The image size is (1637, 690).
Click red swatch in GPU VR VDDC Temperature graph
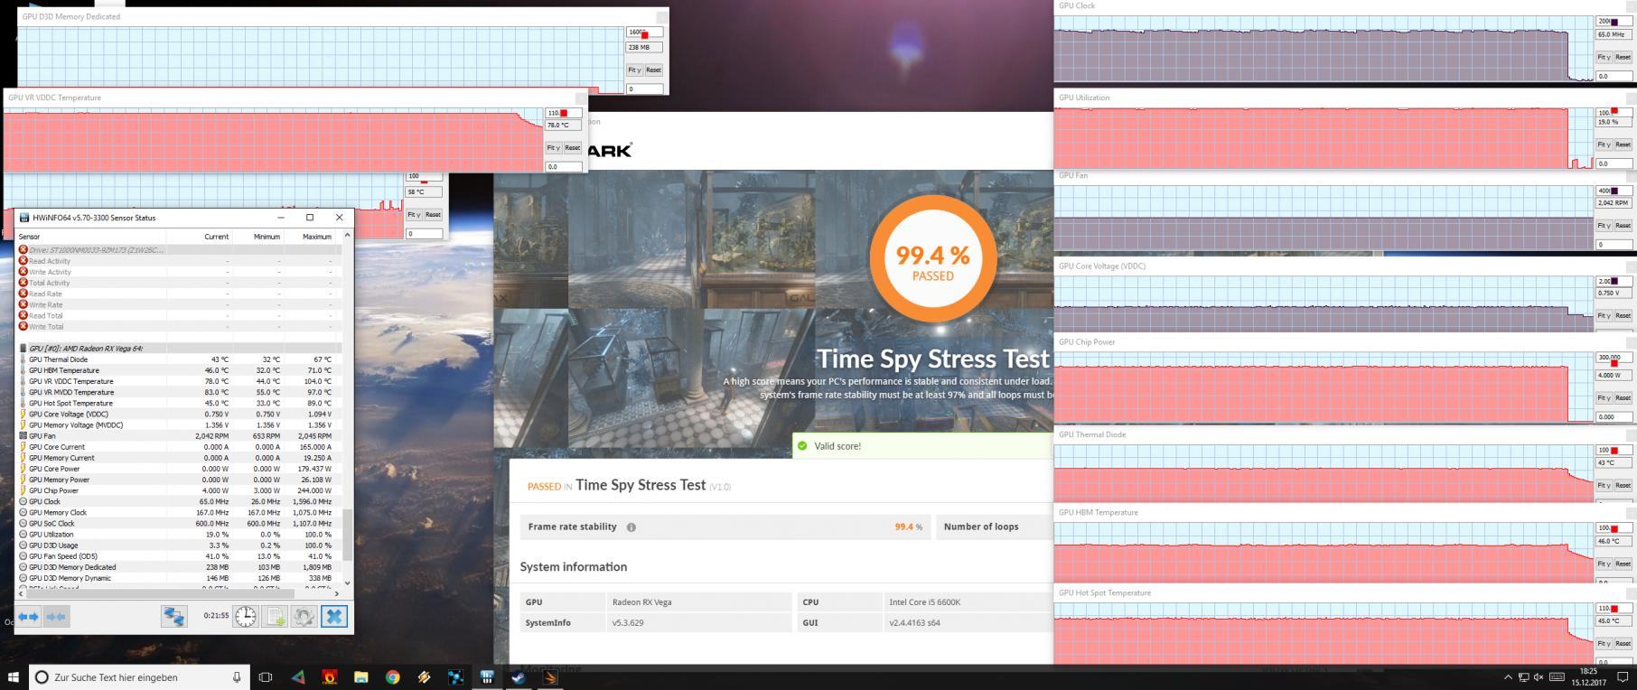point(564,113)
